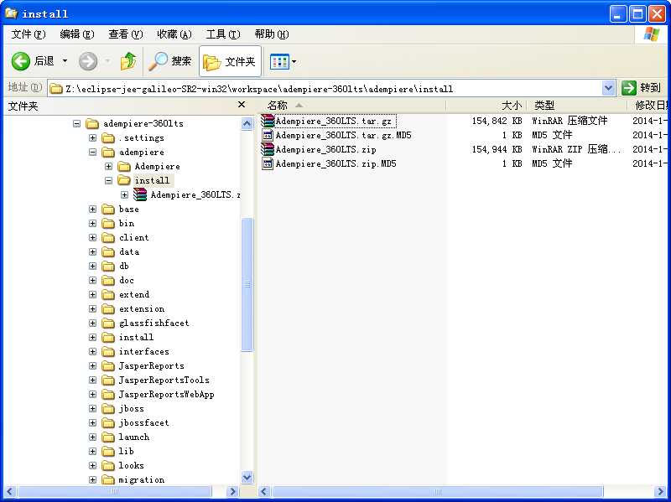Select the extension folder icon in tree
The width and height of the screenshot is (671, 502).
(108, 308)
